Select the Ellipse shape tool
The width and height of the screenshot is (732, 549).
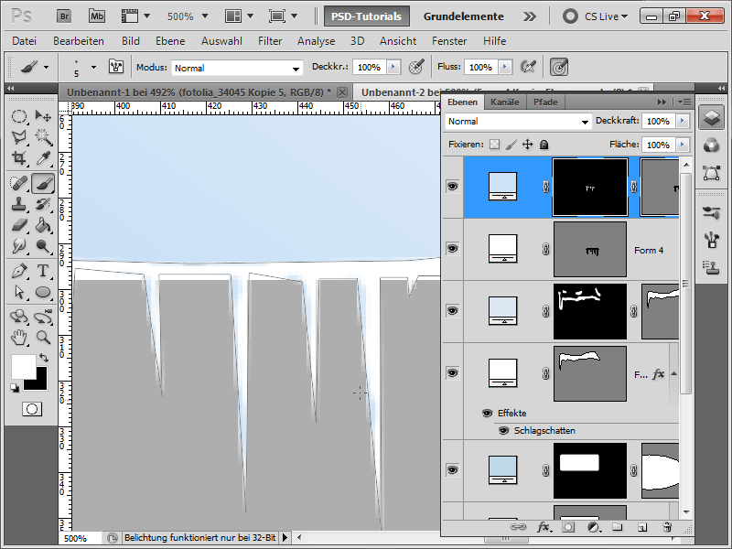[43, 292]
